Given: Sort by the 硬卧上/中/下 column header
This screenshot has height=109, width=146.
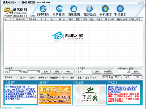Looking at the screenshot, I should pyautogui.click(x=122, y=19).
